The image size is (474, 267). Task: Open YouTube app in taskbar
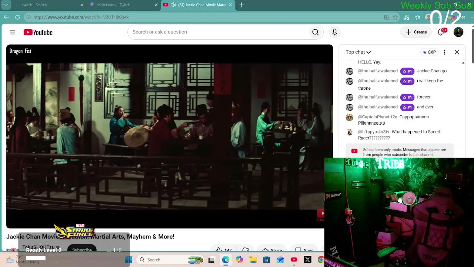pos(294,260)
